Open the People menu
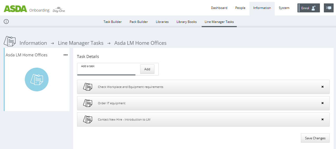 pyautogui.click(x=240, y=8)
